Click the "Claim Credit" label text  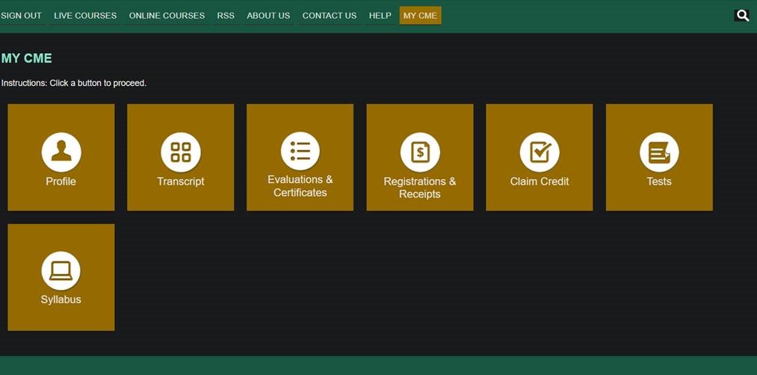[540, 182]
